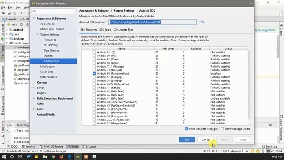Screen dimensions: 284x160
Task: Open Firefox from the Windows taskbar
Action: tap(61, 156)
